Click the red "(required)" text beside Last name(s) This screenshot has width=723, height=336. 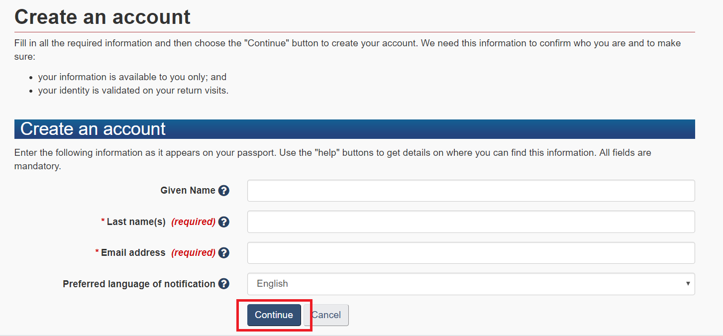coord(193,222)
